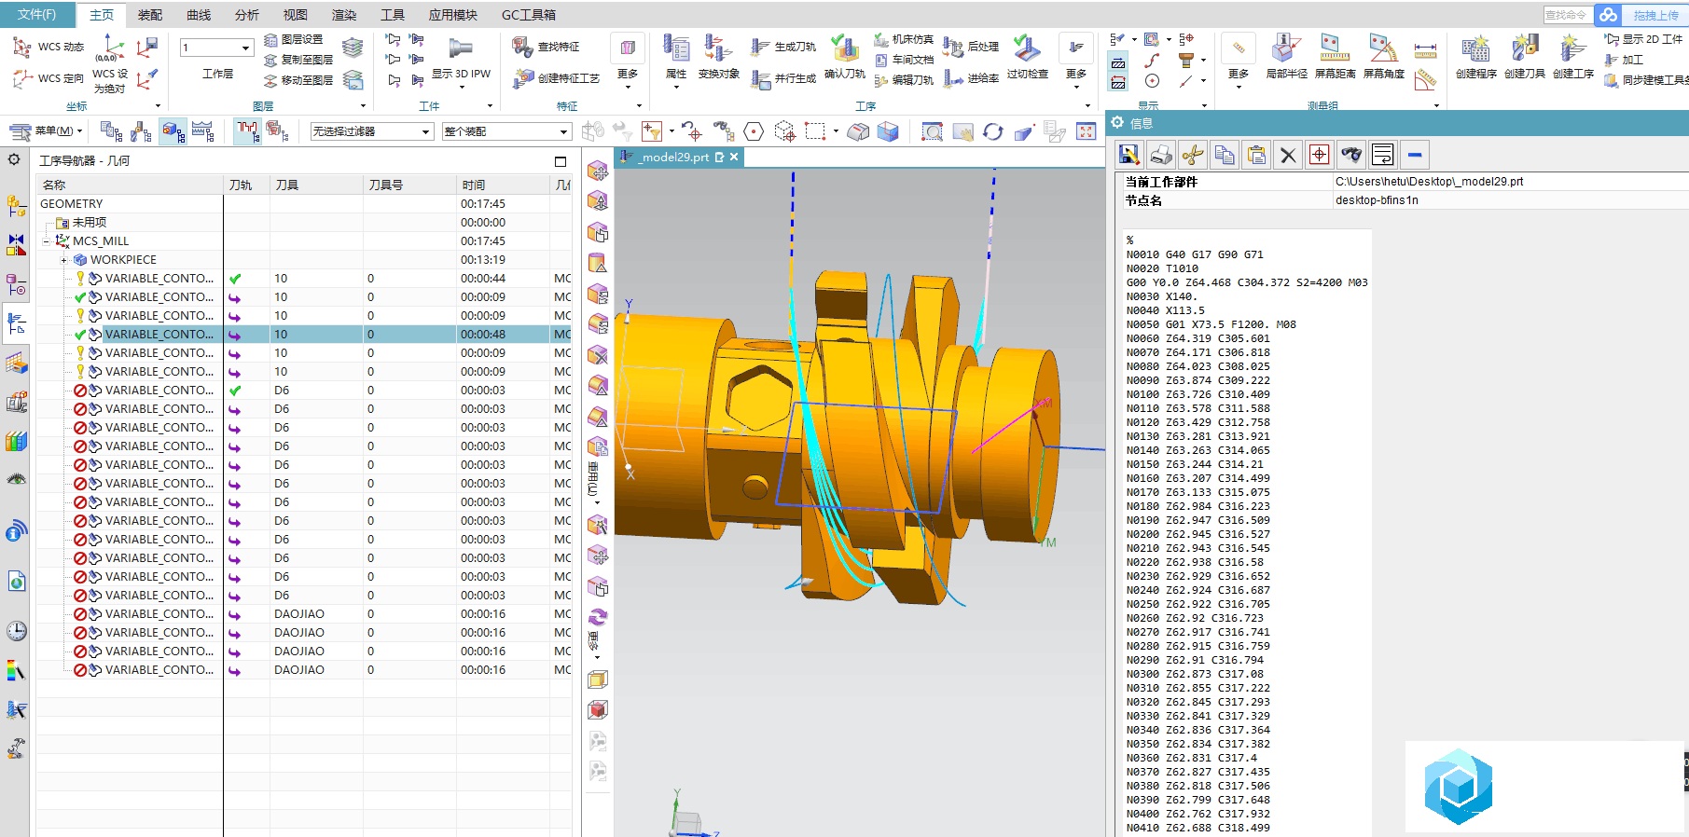Click 生成刀轨 generate tool path
The width and height of the screenshot is (1689, 837).
pos(783,47)
